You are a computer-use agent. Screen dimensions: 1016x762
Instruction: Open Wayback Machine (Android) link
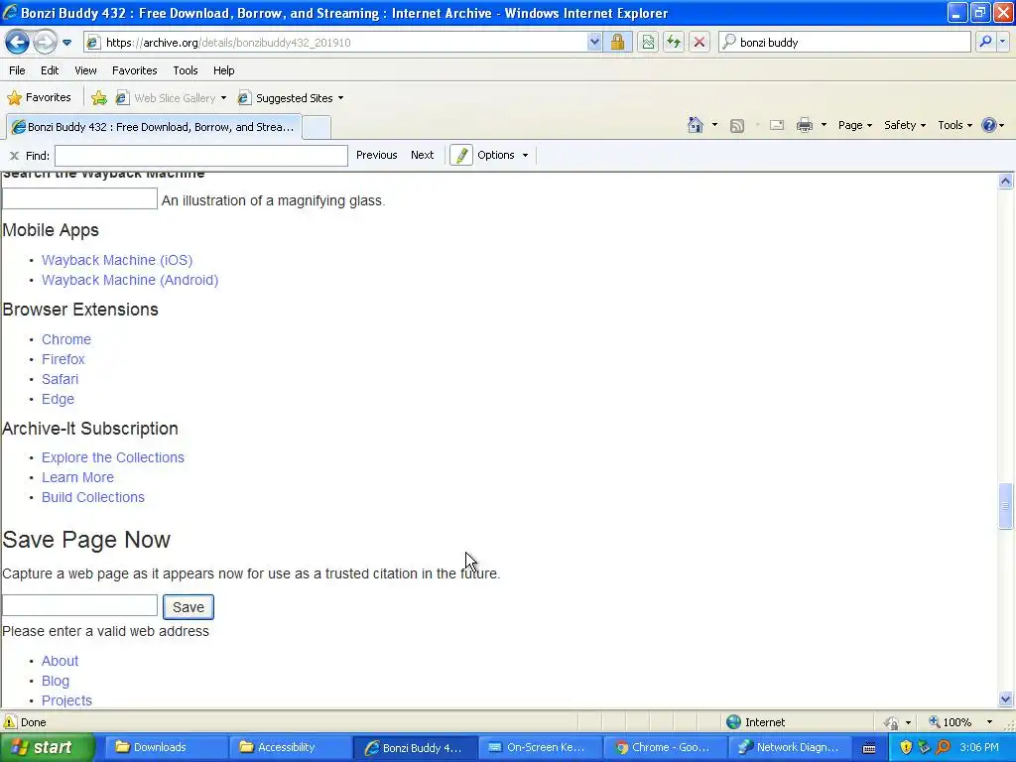click(x=130, y=280)
